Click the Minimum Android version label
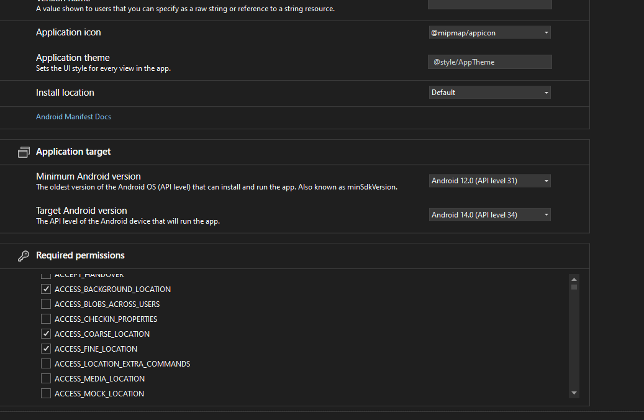 [88, 176]
